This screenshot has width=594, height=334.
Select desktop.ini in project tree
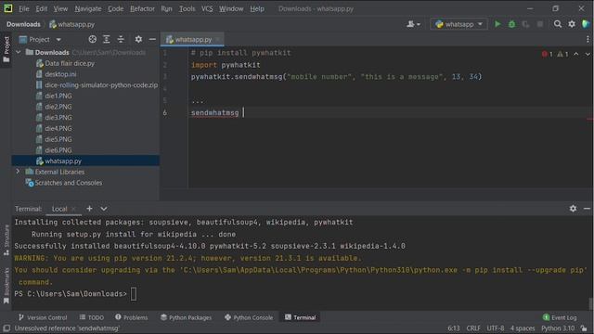click(x=60, y=74)
